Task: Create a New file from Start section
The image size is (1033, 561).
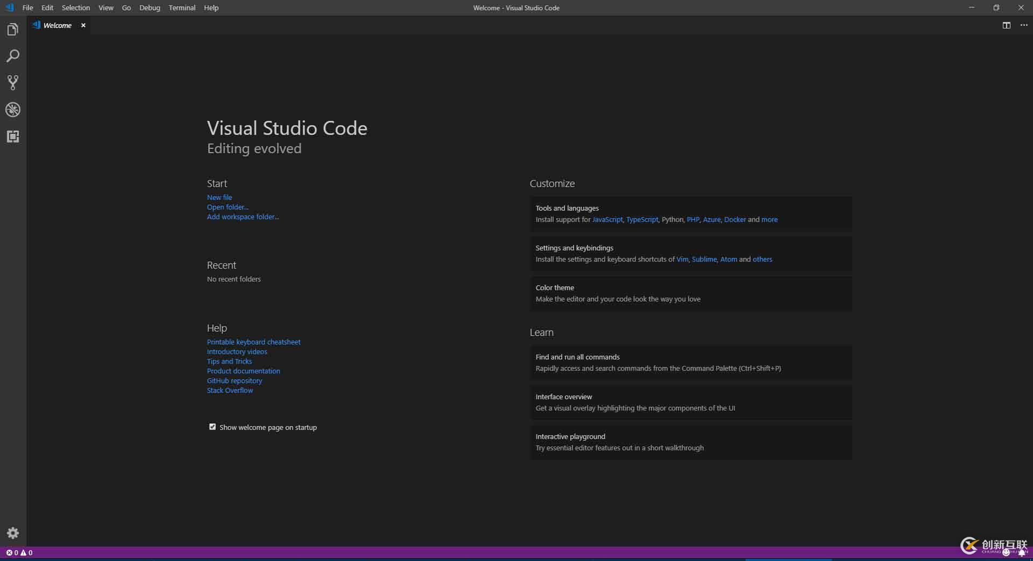Action: point(219,197)
